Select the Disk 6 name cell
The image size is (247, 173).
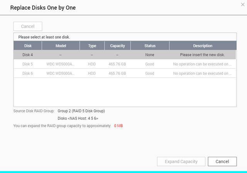pyautogui.click(x=28, y=73)
